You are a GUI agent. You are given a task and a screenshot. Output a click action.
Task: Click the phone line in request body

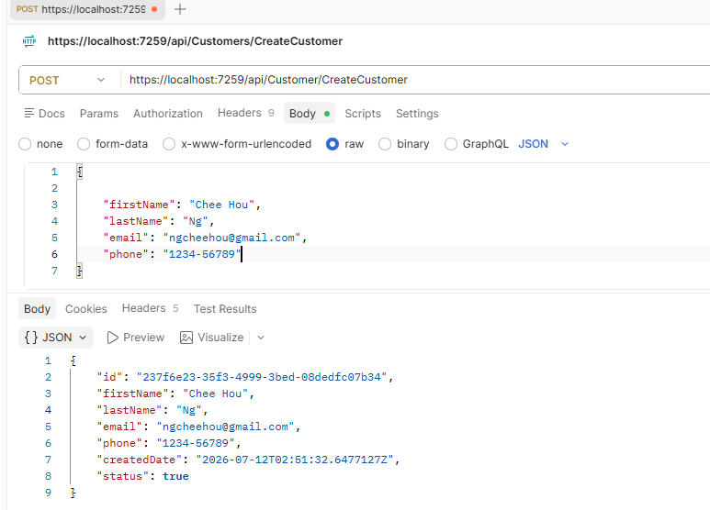[x=173, y=254]
